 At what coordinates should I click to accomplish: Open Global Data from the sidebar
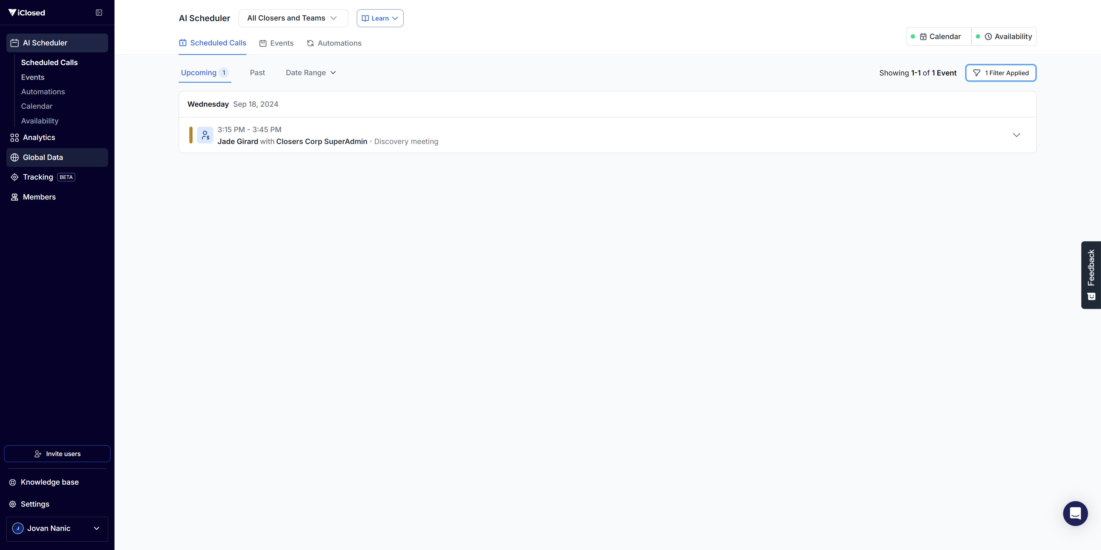click(43, 157)
